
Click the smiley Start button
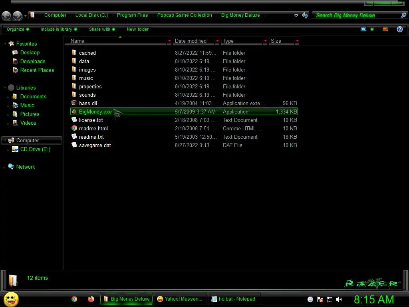tap(11, 299)
